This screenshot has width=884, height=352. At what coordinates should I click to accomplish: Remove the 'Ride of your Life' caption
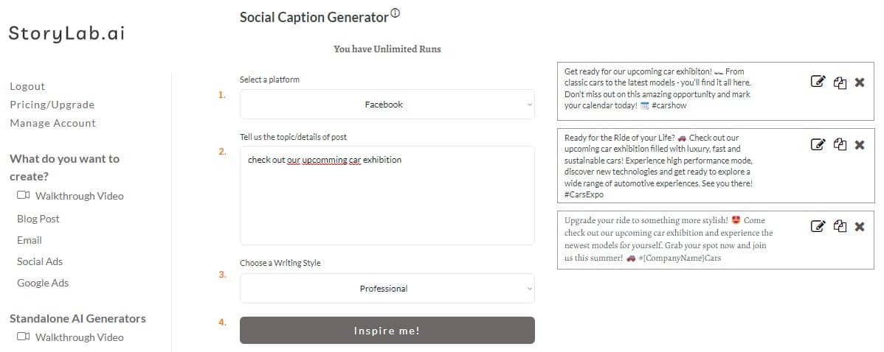[x=860, y=144]
